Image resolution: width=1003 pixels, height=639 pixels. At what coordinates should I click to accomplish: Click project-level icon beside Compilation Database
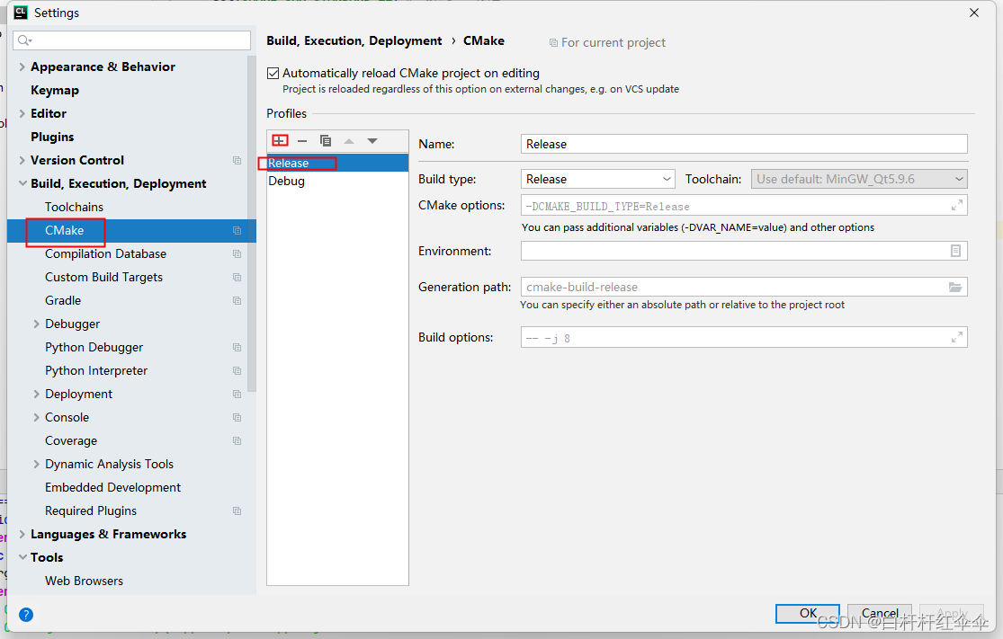[x=237, y=253]
